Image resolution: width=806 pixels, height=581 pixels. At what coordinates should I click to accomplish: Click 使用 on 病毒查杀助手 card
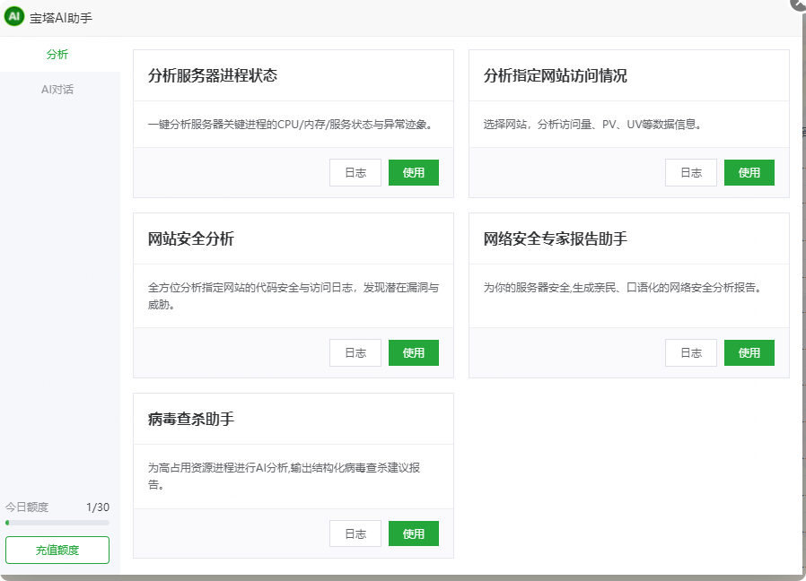pos(414,533)
